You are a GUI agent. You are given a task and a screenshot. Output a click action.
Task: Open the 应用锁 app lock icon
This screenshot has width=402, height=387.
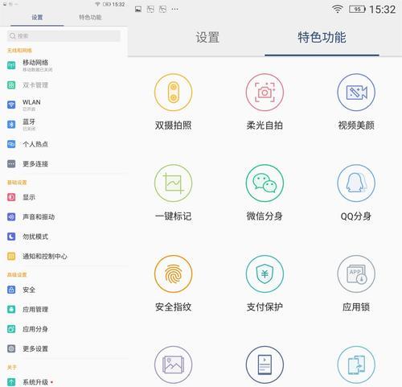356,274
